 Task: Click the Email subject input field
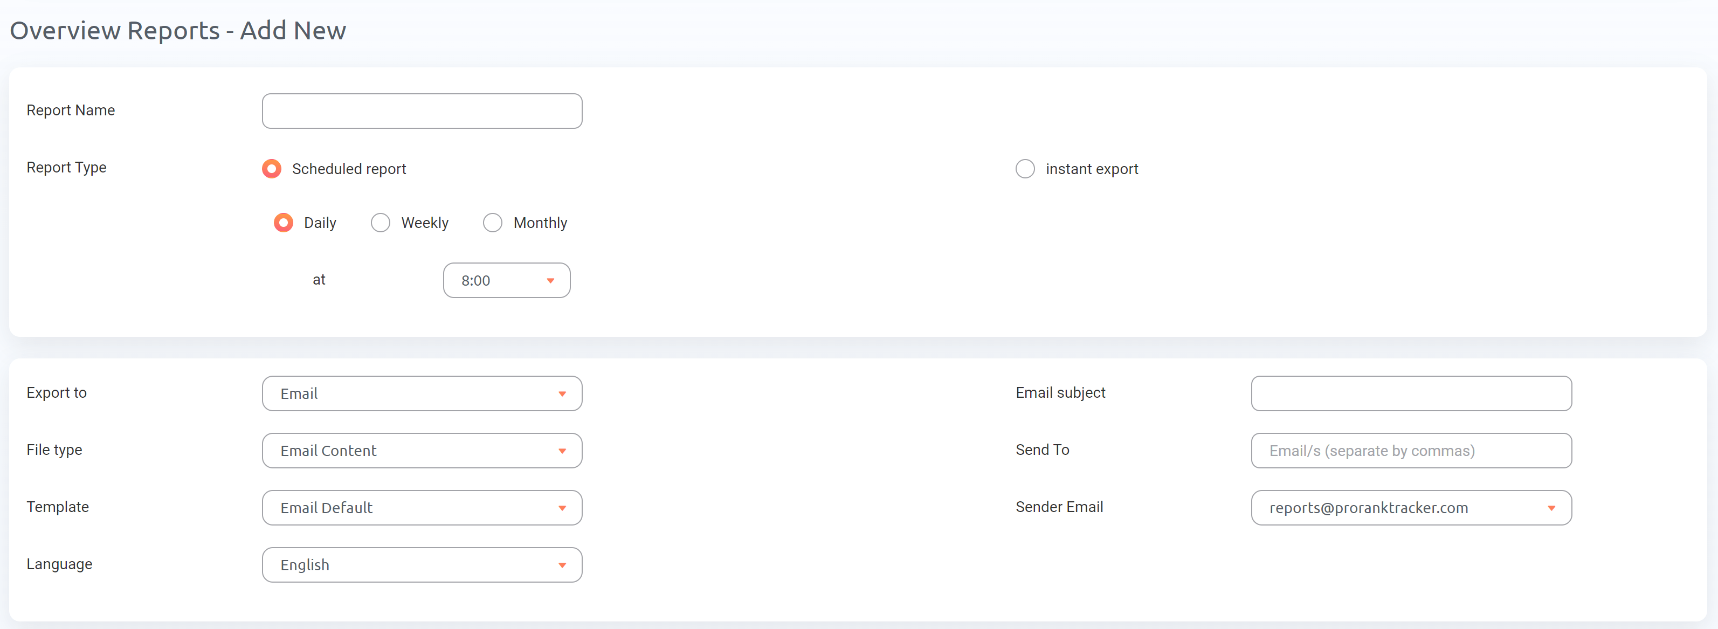pyautogui.click(x=1411, y=393)
